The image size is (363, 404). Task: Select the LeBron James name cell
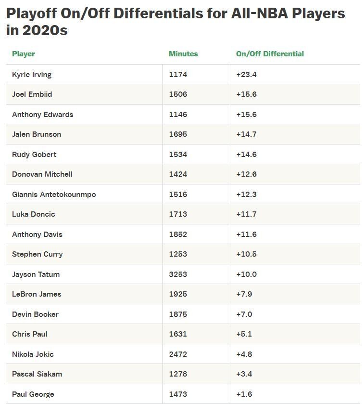point(37,294)
